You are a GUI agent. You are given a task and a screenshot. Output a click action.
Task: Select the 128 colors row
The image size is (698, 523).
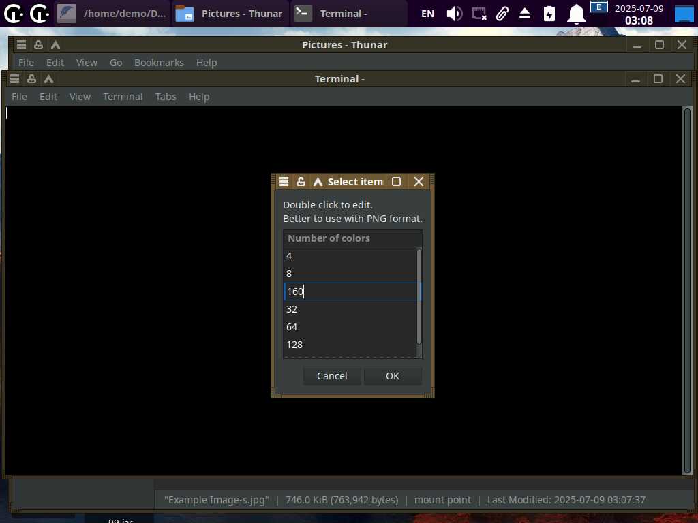(x=350, y=345)
